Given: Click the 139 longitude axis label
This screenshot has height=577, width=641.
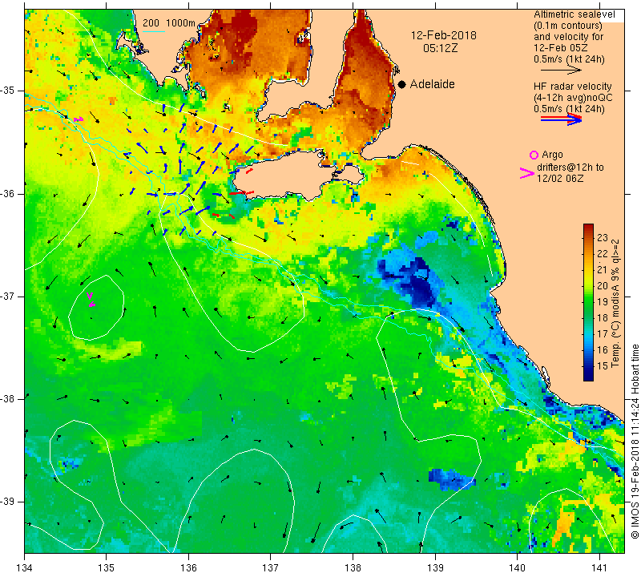Looking at the screenshot, I should click(435, 568).
